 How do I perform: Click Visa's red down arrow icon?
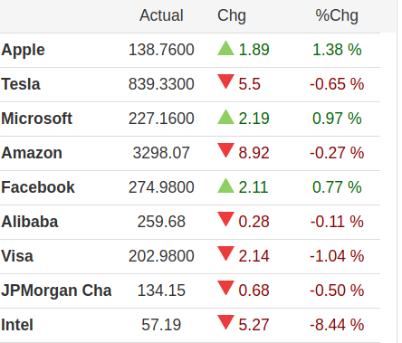[225, 253]
